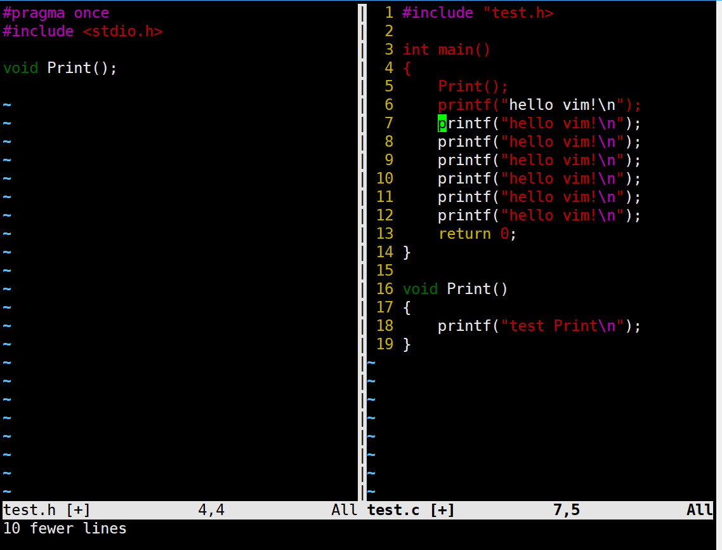The width and height of the screenshot is (722, 550).
Task: Click the printf statement on line 9
Action: tap(539, 161)
